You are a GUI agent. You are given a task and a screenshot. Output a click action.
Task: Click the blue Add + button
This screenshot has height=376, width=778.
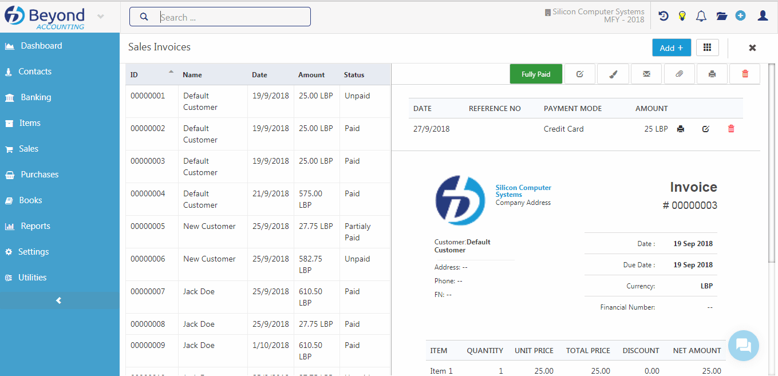[672, 48]
